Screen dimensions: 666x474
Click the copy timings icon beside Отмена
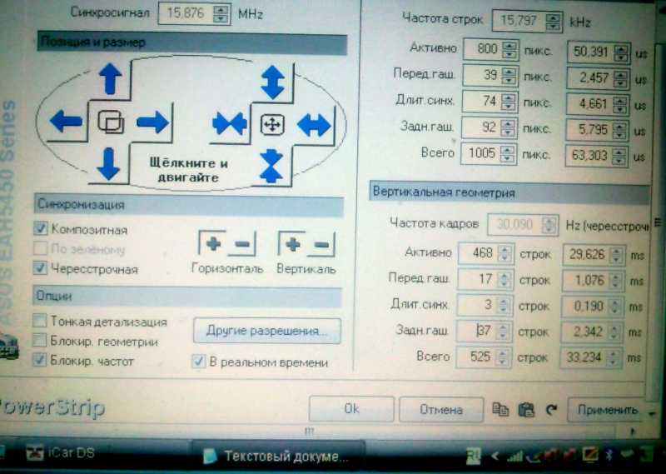pyautogui.click(x=499, y=410)
